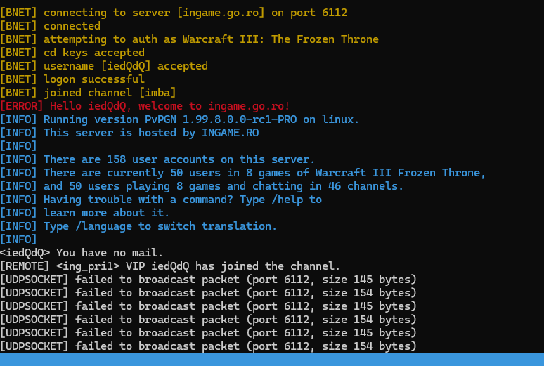544x366 pixels.
Task: Select the "158 user accounts" line
Action: point(179,159)
